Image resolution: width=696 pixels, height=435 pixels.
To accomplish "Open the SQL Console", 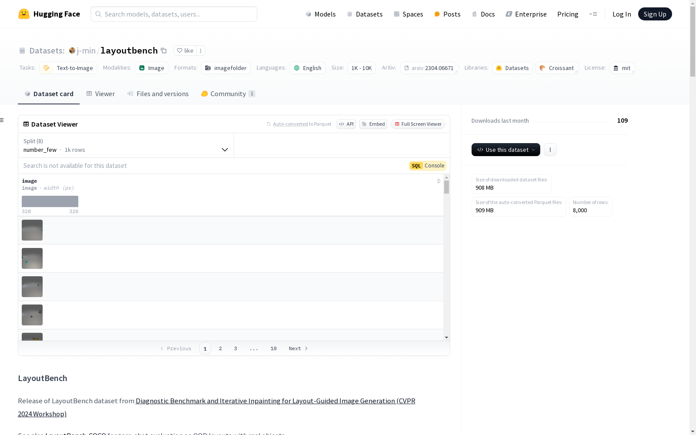I will 428,166.
